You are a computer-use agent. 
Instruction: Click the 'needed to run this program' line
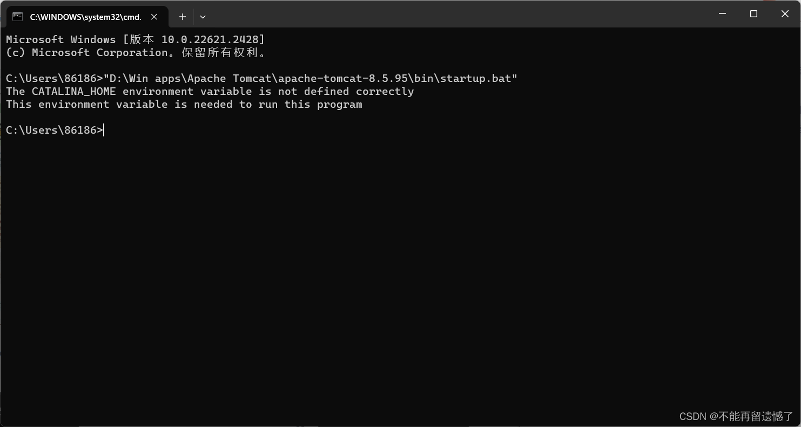(184, 104)
